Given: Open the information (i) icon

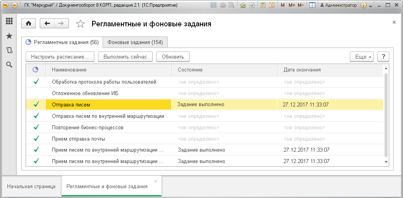Looking at the screenshot, I should (x=363, y=5).
